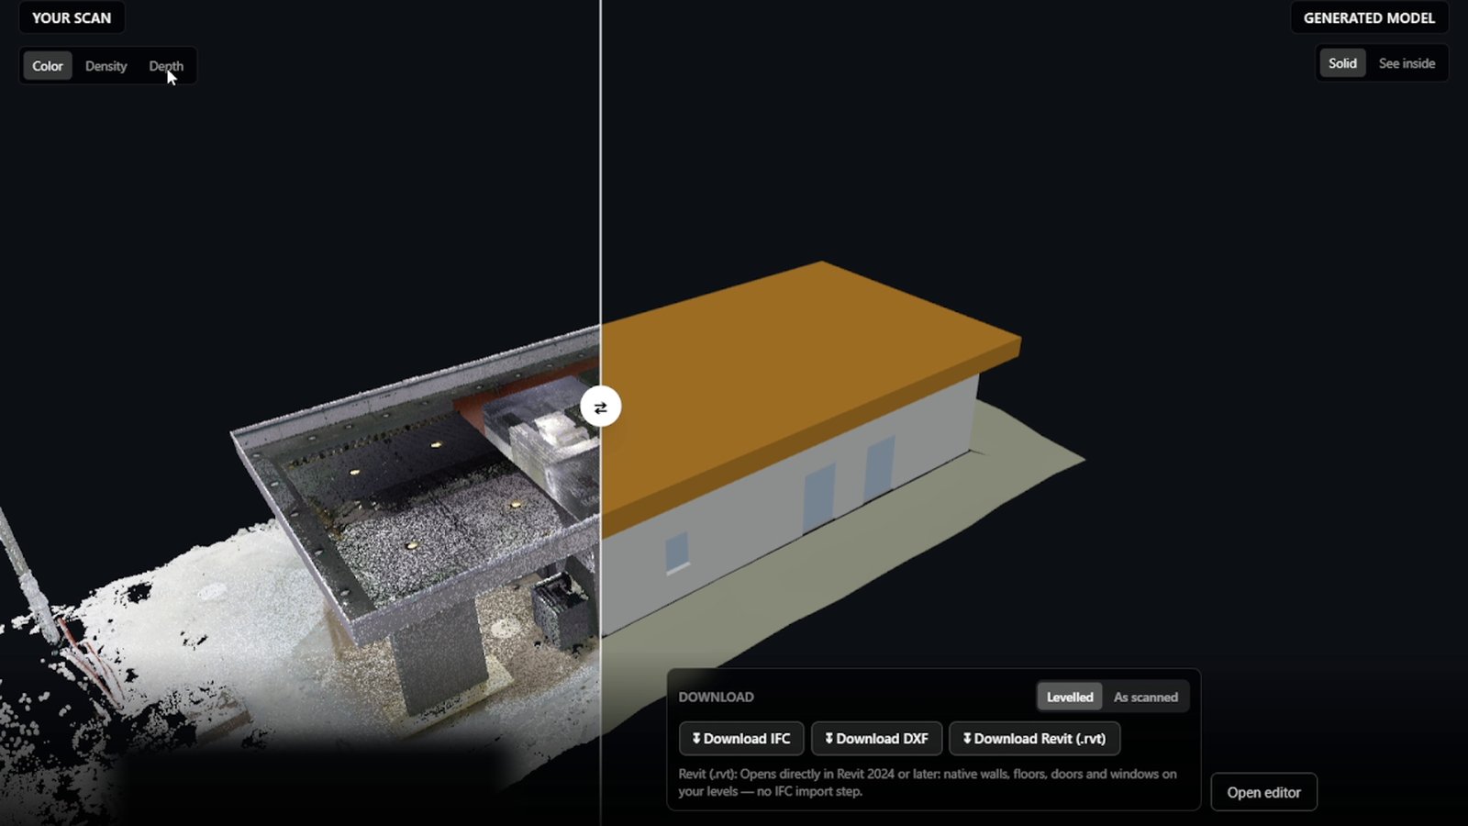The height and width of the screenshot is (826, 1468).
Task: Click the DOWNLOAD panel heading
Action: click(x=716, y=697)
